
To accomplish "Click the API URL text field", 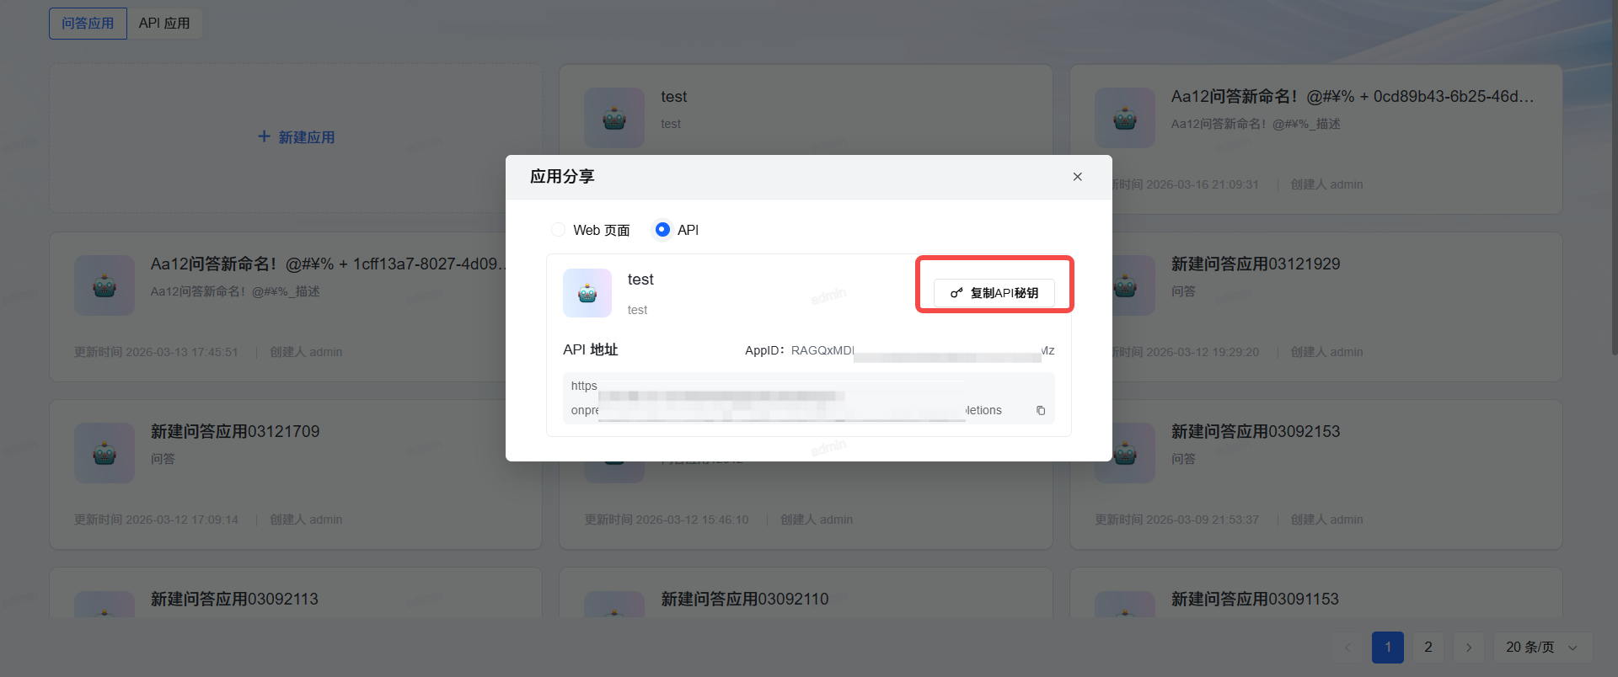I will [x=809, y=398].
